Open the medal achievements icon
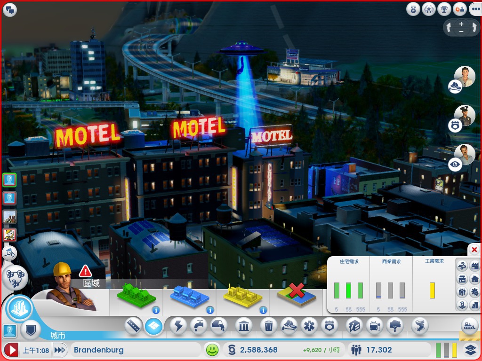The image size is (482, 361). click(x=413, y=9)
